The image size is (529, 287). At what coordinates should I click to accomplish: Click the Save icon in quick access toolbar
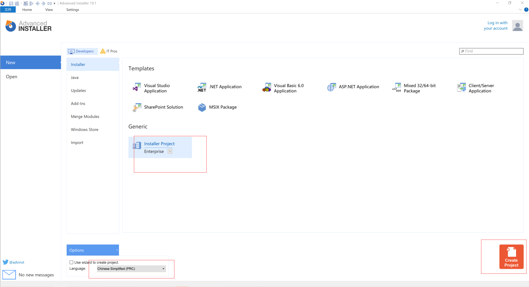click(x=11, y=3)
